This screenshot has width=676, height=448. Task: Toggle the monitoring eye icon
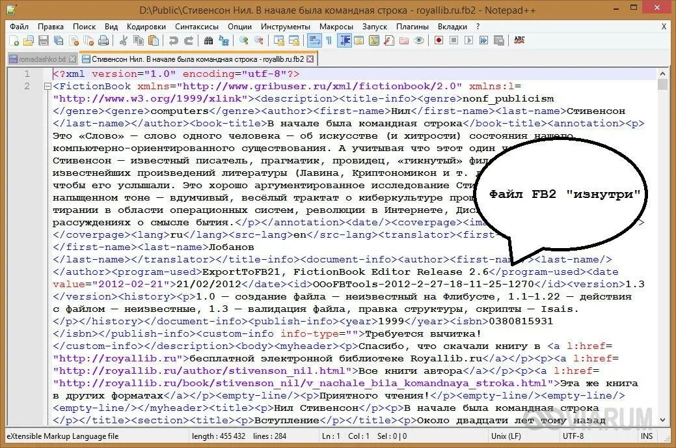418,40
